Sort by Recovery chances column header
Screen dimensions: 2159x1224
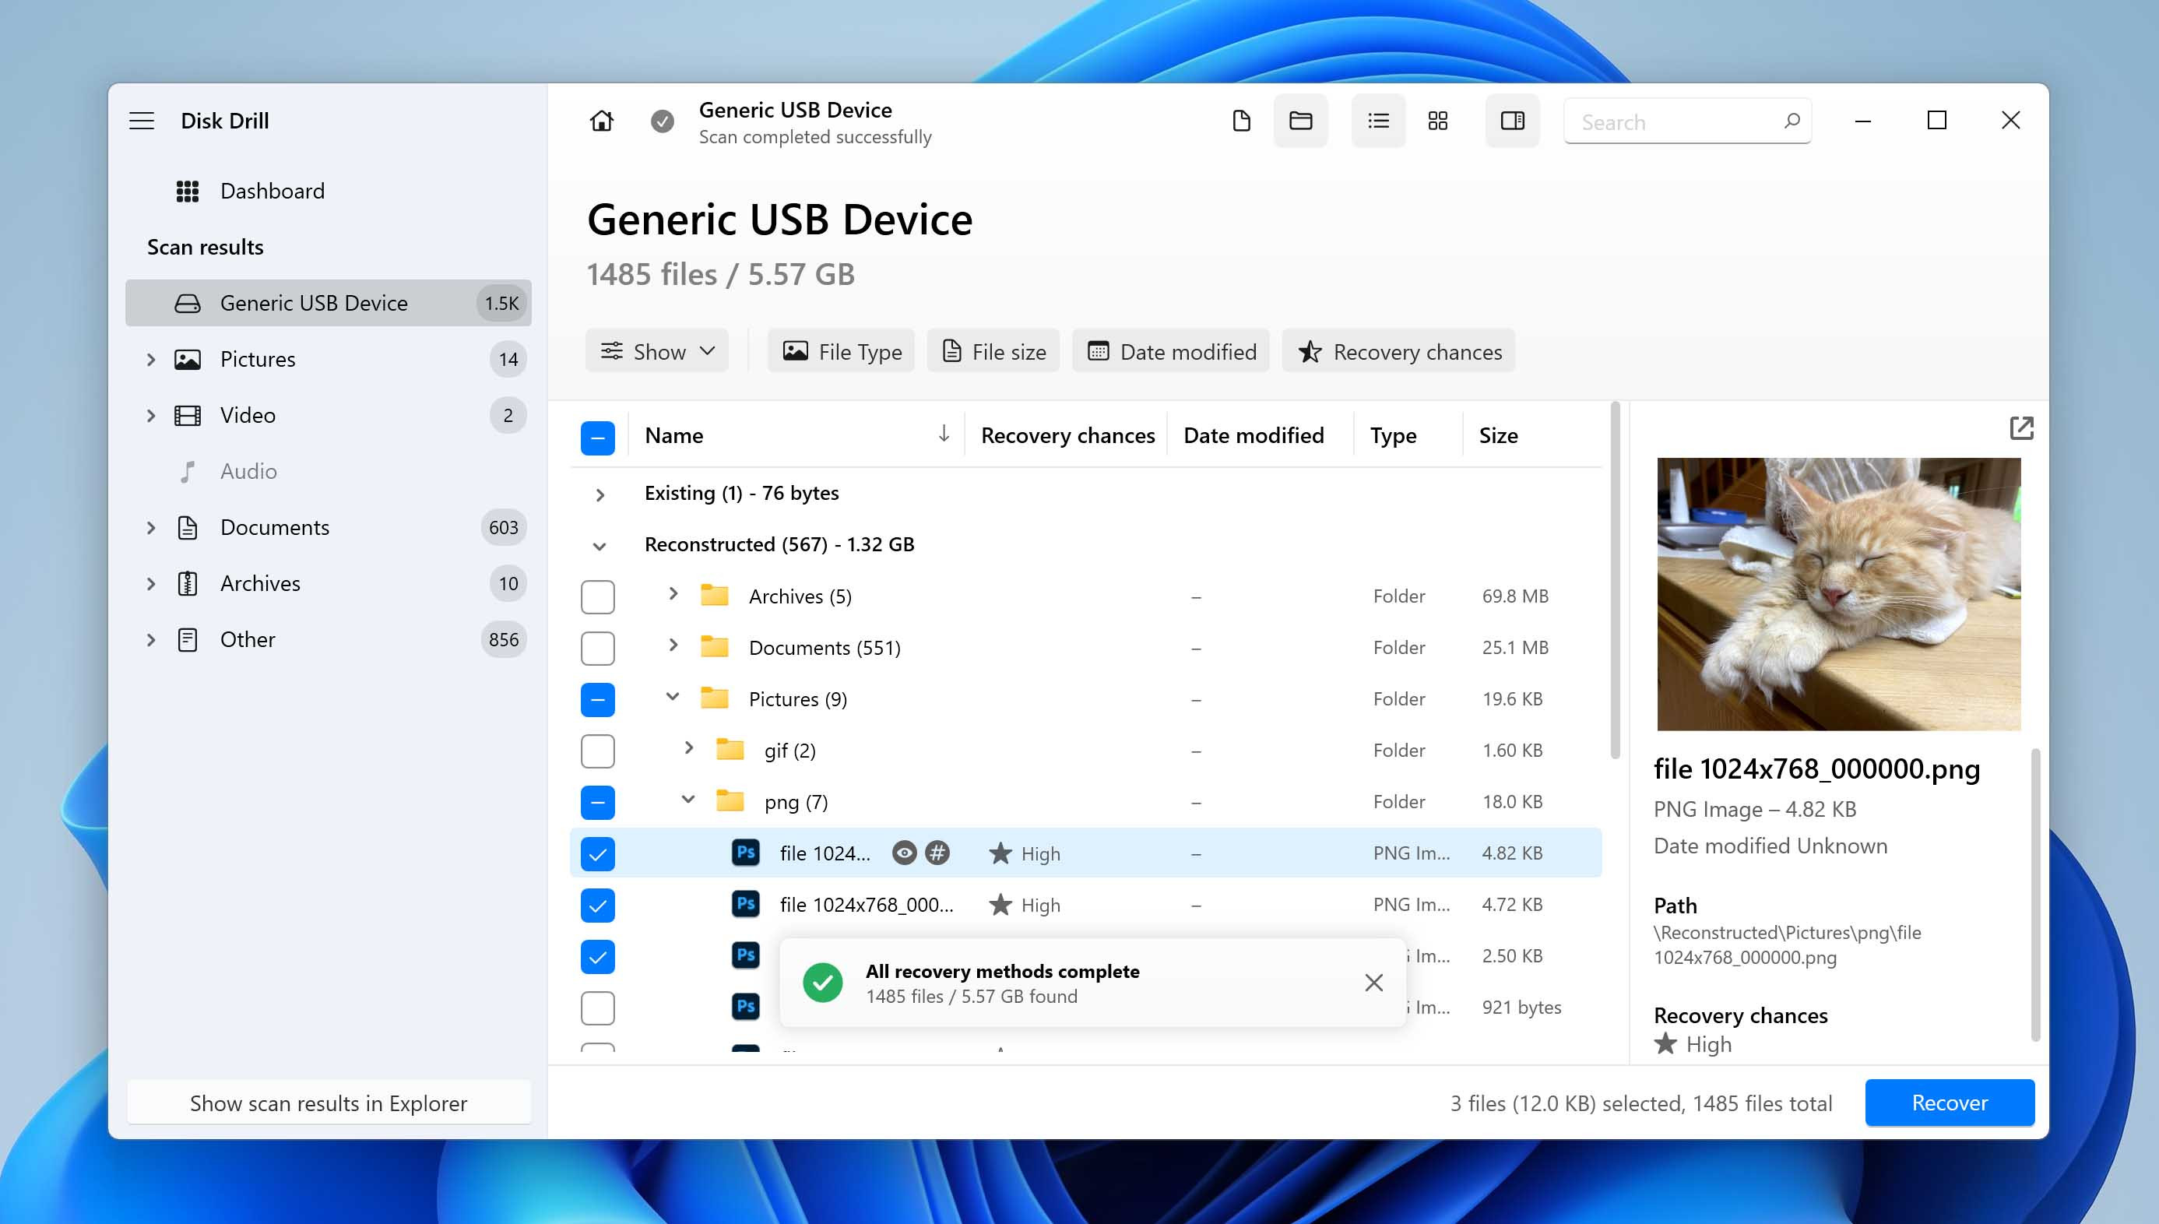1068,435
